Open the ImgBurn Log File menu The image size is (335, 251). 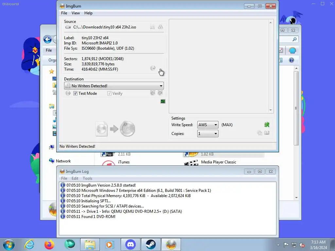coord(64,178)
